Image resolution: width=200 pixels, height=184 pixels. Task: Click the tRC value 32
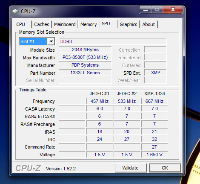click(x=154, y=139)
